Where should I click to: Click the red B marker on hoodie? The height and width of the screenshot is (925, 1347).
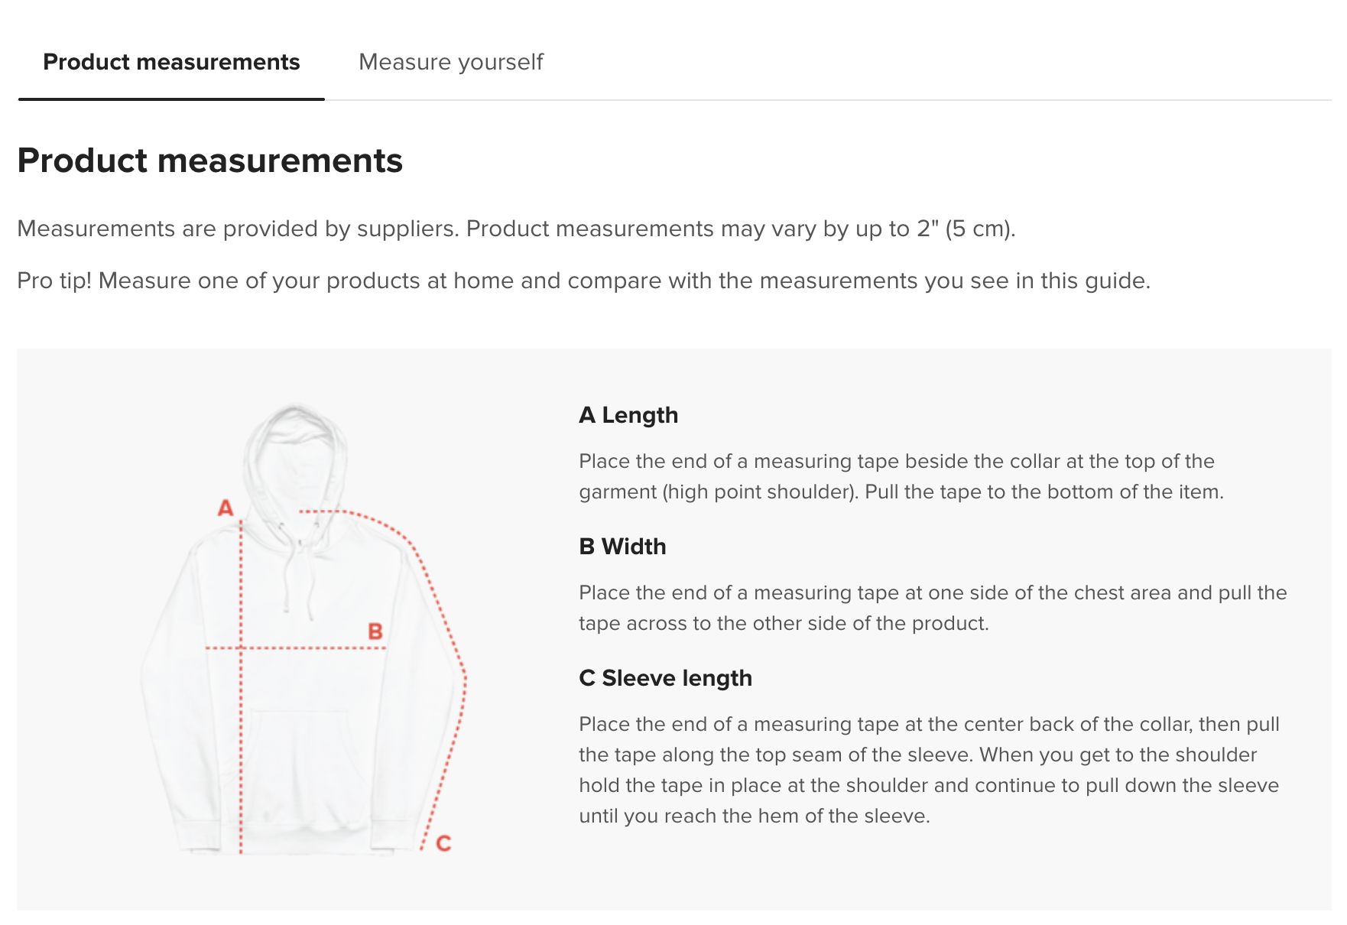(375, 631)
